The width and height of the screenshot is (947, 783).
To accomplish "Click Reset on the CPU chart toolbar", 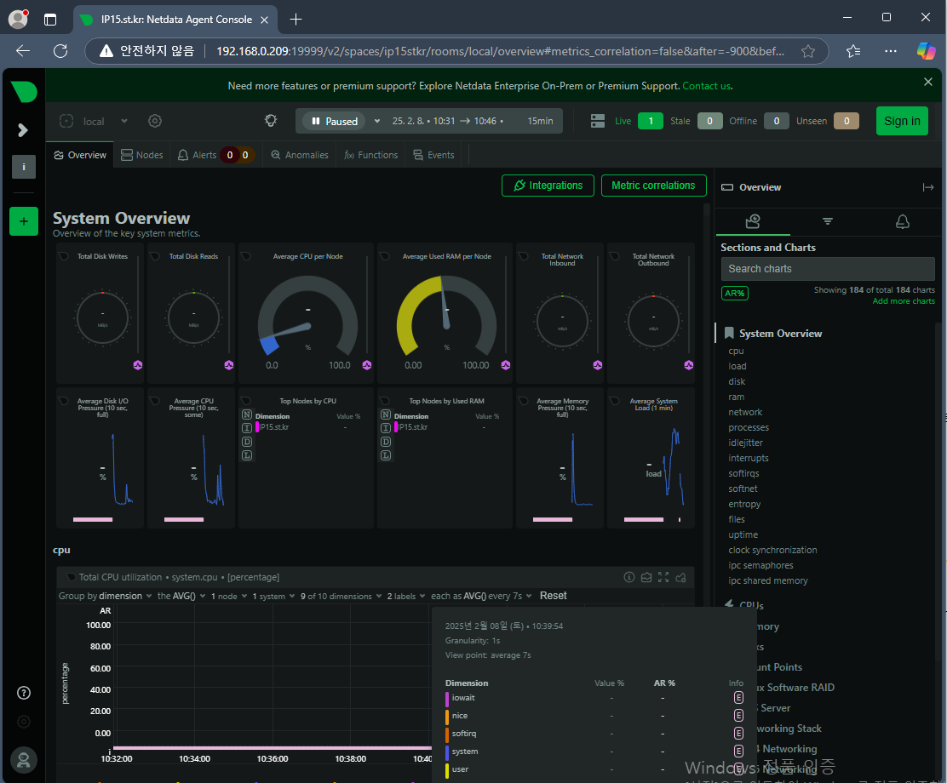I will coord(554,596).
